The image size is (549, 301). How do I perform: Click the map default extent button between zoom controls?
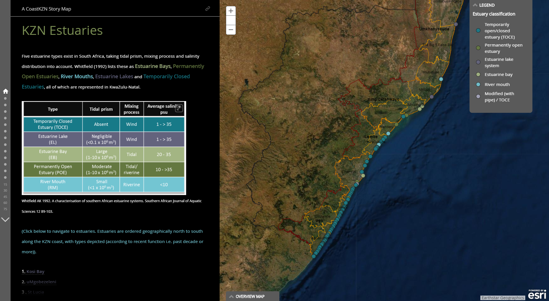(231, 20)
